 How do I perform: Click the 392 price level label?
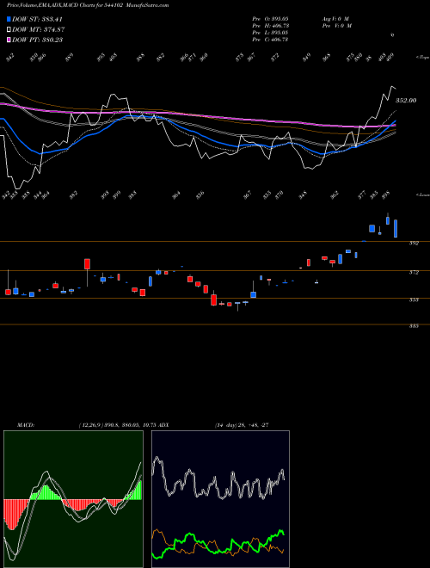pos(414,244)
